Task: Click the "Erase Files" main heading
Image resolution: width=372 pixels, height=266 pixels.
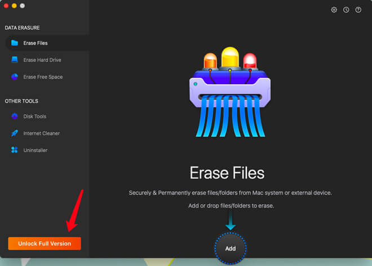Action: pyautogui.click(x=227, y=173)
